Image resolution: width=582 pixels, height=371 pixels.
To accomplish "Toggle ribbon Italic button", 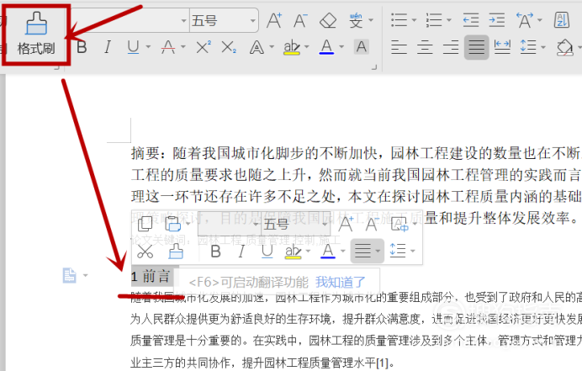I will [x=108, y=47].
